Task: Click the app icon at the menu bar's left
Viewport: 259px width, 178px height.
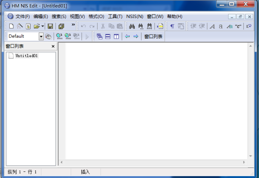Action: [x=10, y=16]
